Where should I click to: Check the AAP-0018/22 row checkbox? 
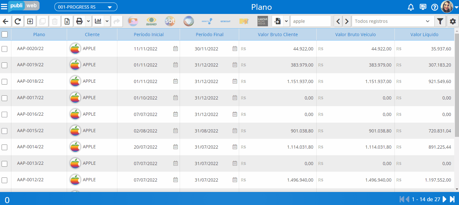(x=4, y=82)
